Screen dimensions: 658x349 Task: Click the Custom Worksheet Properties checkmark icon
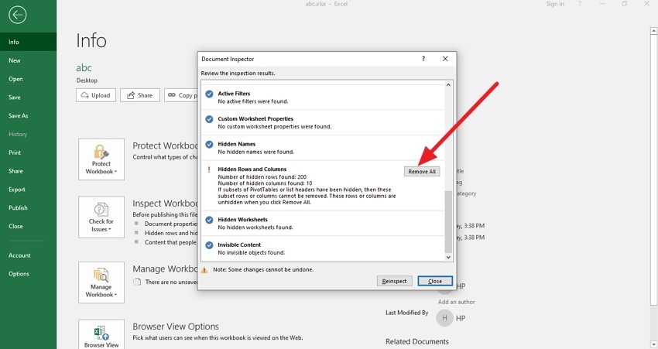(209, 119)
